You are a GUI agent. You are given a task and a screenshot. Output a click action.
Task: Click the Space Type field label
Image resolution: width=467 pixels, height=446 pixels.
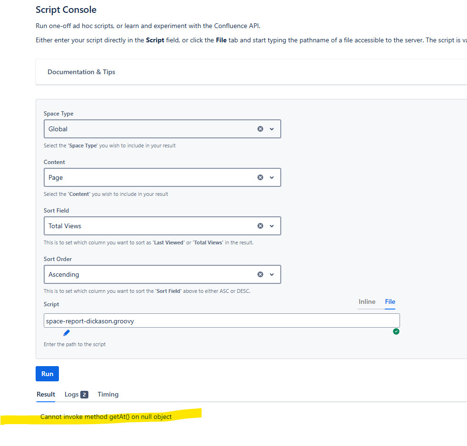tap(58, 114)
